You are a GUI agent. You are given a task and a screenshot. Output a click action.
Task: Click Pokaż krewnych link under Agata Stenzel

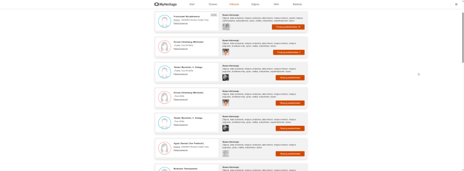(180, 150)
